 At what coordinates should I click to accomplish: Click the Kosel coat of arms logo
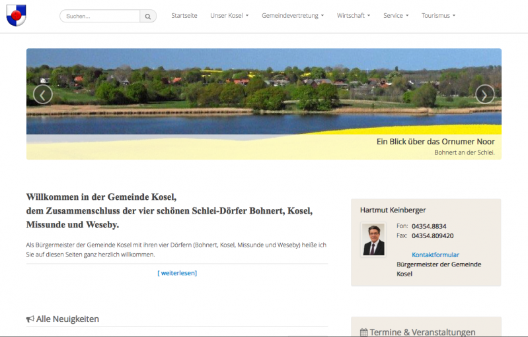point(16,15)
